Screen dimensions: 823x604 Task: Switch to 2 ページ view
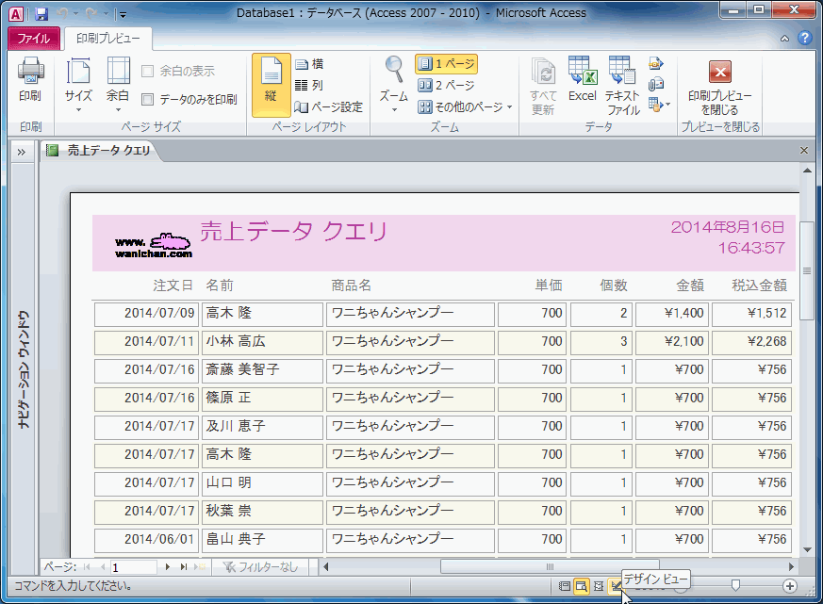(x=446, y=85)
